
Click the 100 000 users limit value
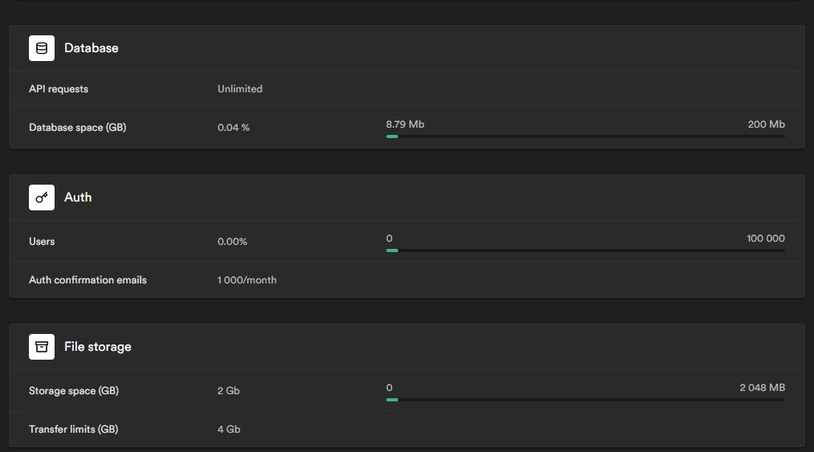[766, 238]
